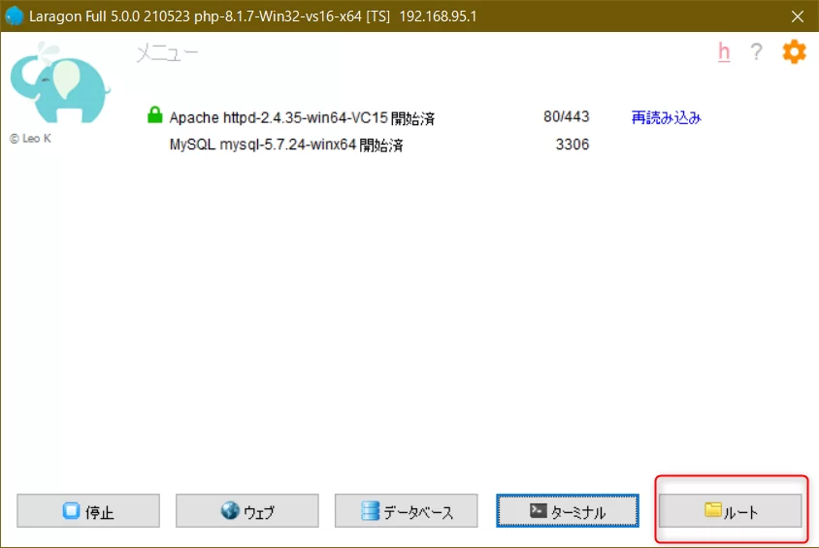
Task: Click the © Leo K credit text
Action: [x=30, y=139]
